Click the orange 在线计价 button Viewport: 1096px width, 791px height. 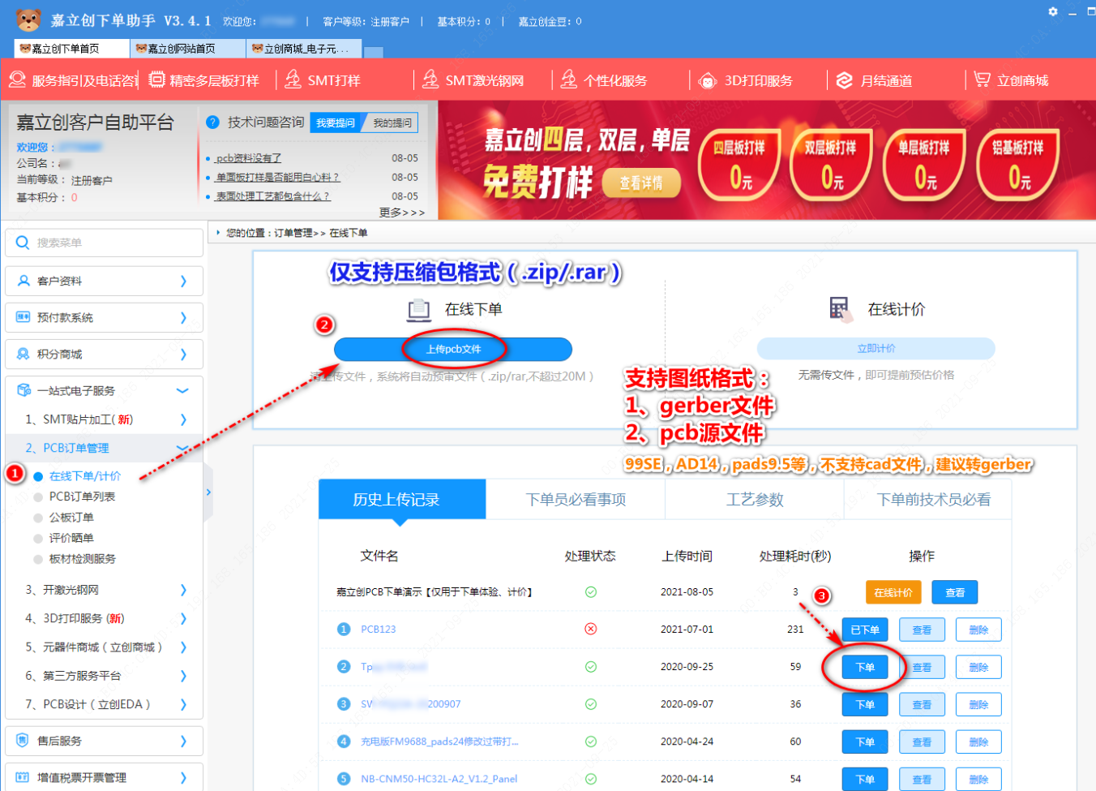pos(893,592)
